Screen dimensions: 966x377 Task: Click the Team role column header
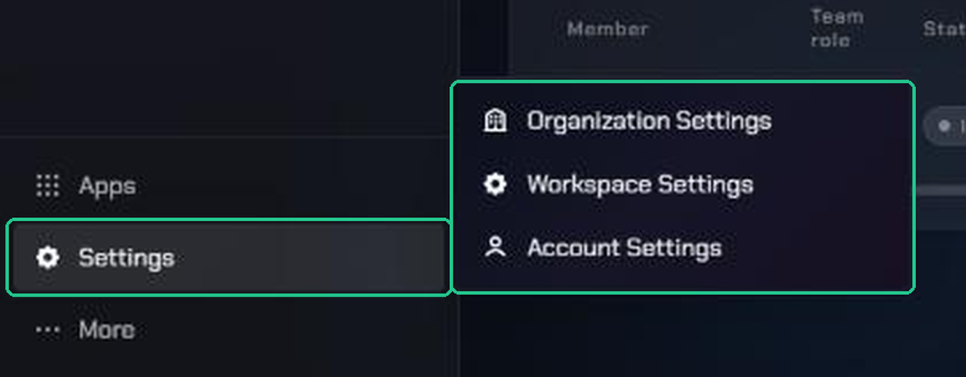[837, 28]
